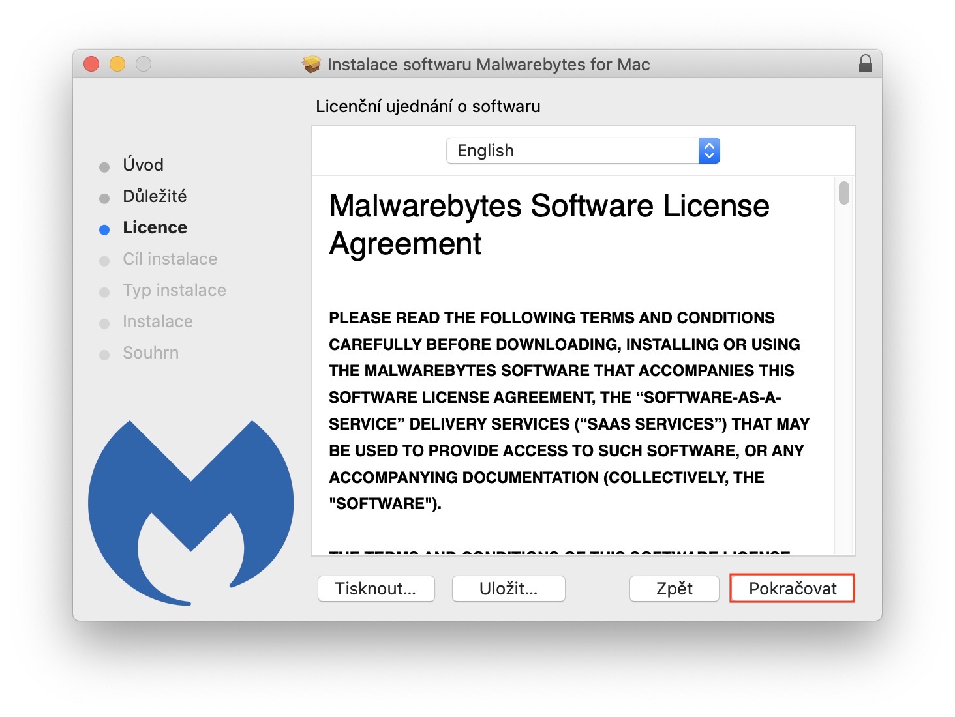Viewport: 955px width, 717px height.
Task: Select the Souhrn step in the sidebar
Action: 150,353
